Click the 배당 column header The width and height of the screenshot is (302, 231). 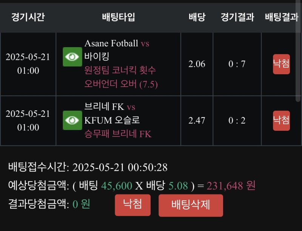tap(197, 17)
